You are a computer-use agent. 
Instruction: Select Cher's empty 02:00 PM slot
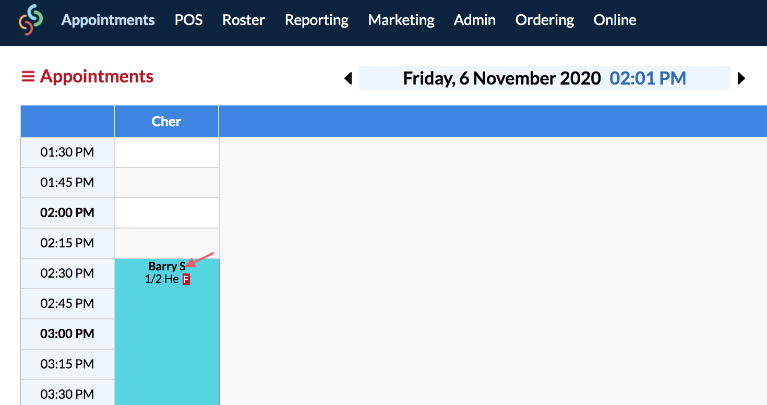[167, 213]
